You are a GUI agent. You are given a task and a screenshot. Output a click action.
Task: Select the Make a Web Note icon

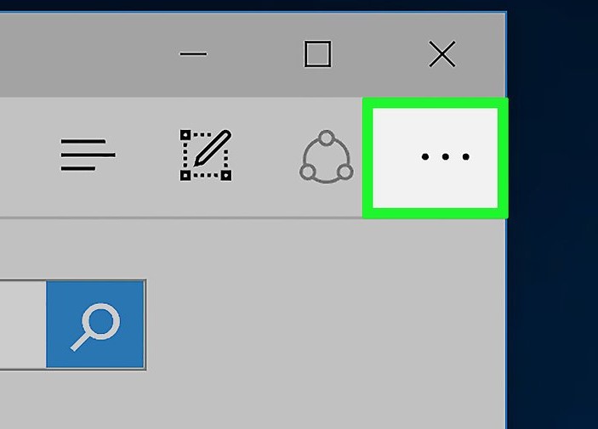206,155
